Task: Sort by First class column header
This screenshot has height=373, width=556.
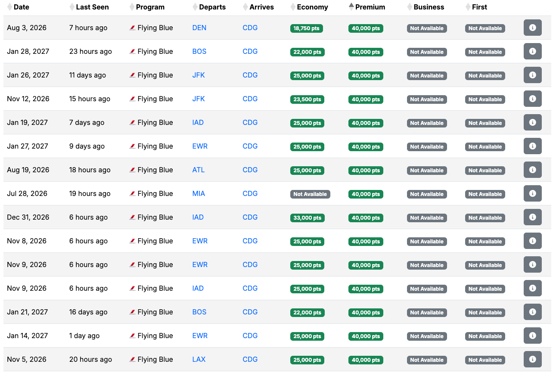Action: [x=476, y=7]
